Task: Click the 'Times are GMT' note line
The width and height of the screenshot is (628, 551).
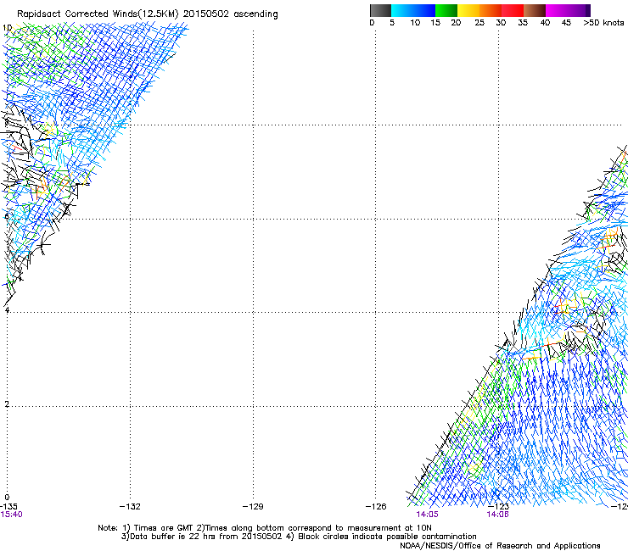Action: pyautogui.click(x=265, y=528)
